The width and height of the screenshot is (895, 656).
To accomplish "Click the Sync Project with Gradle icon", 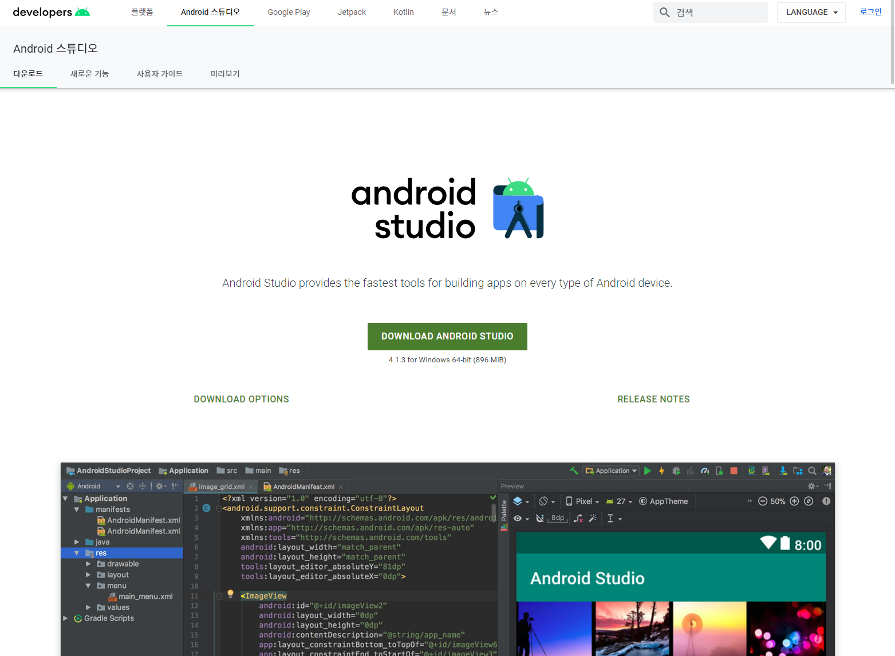I will (x=751, y=471).
